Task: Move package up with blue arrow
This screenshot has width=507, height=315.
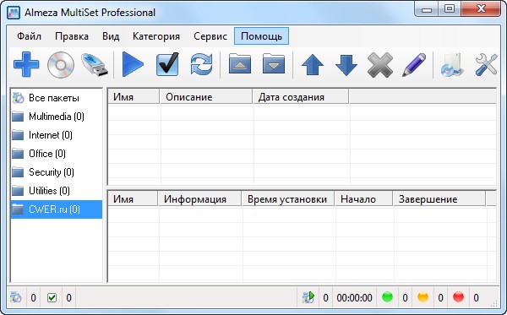Action: coord(313,65)
